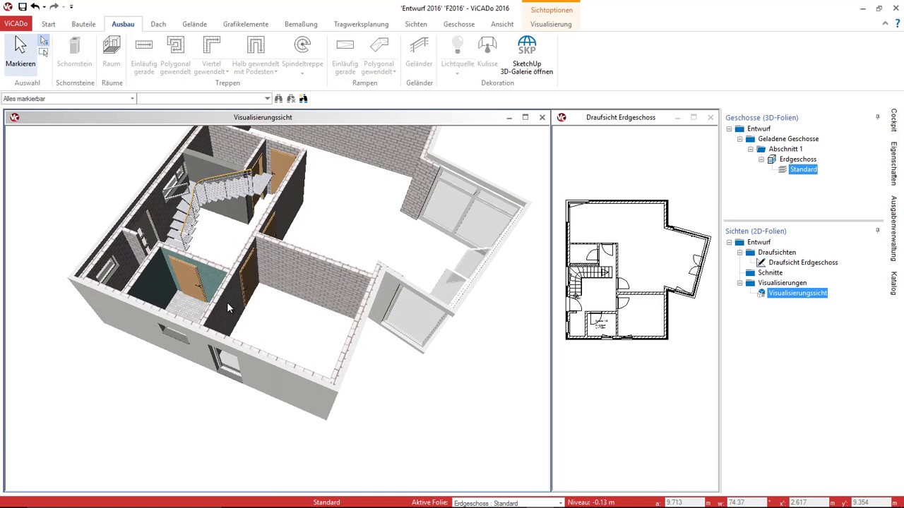Pin the Sichten (2D-Folien) panel
Viewport: 904px width, 508px height.
point(878,231)
